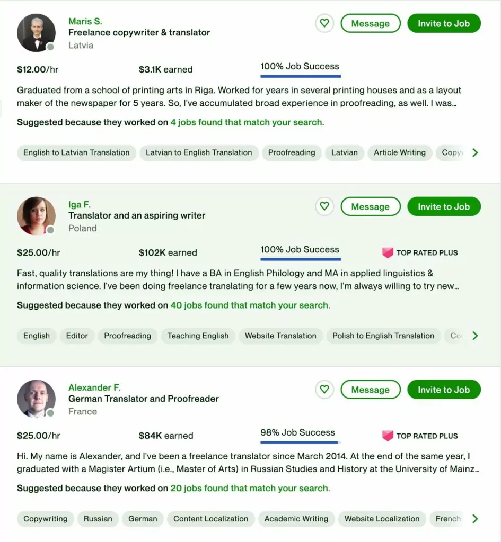Show more skill tags for Iga F.

pos(475,336)
